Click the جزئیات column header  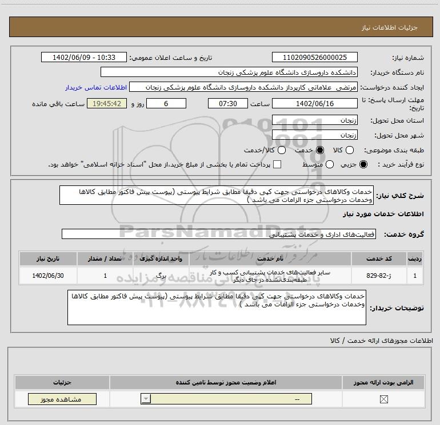coord(62,382)
